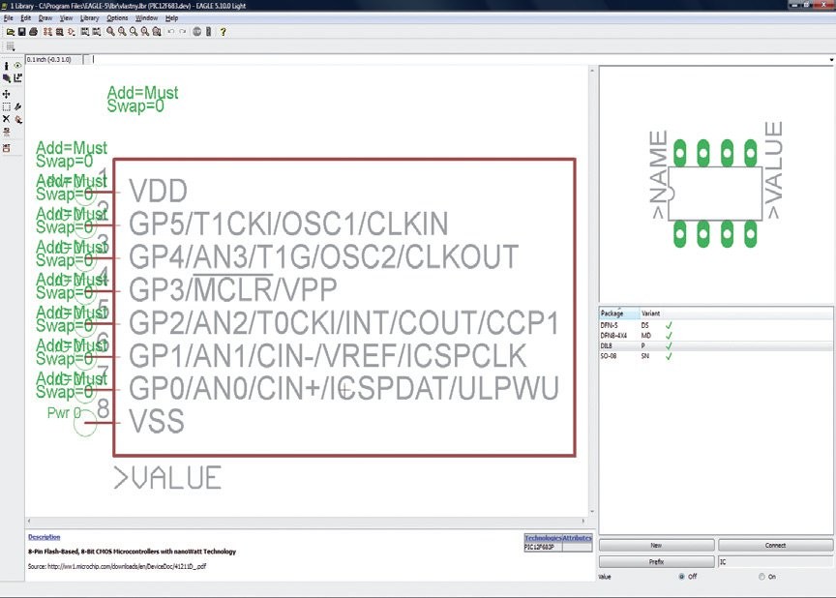Viewport: 836px width, 598px height.
Task: Click the Redo arrow icon
Action: (x=182, y=32)
